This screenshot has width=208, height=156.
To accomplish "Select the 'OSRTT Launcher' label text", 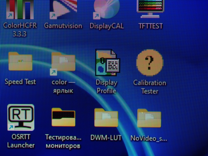I will (21, 141).
